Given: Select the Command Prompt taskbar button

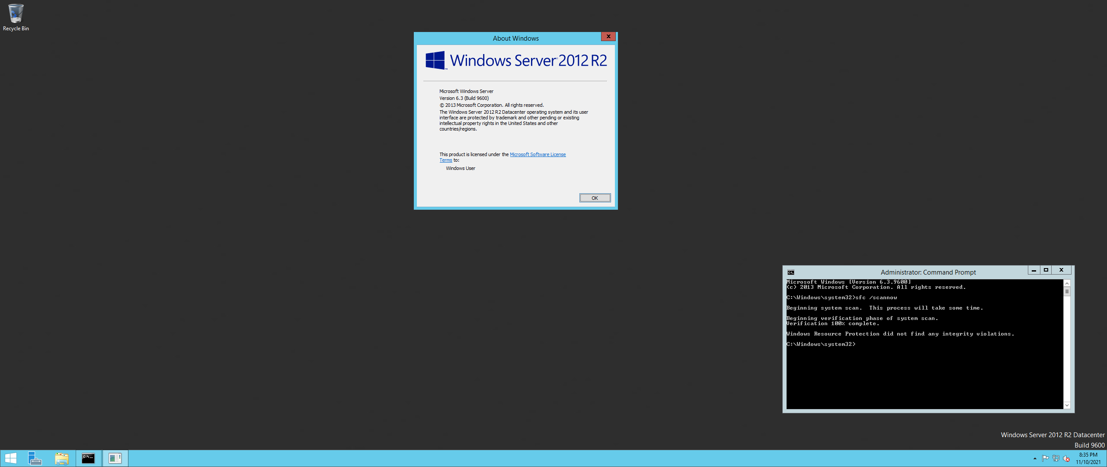Looking at the screenshot, I should coord(89,458).
